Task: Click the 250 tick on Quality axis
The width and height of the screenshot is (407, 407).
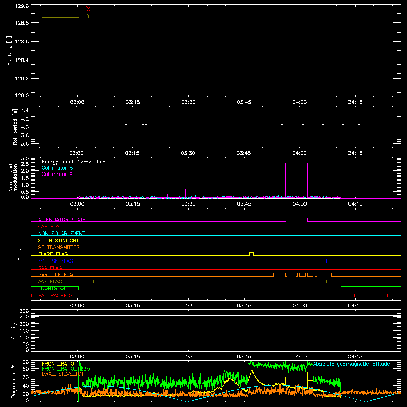Action: (x=24, y=317)
